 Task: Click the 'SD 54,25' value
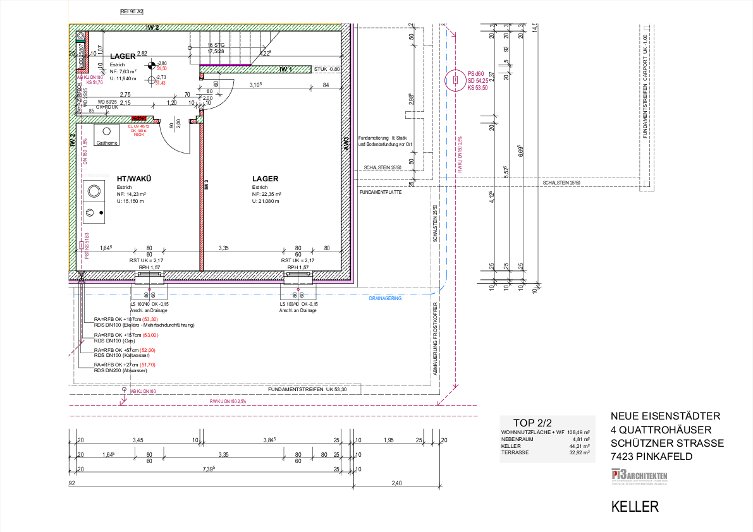[478, 81]
